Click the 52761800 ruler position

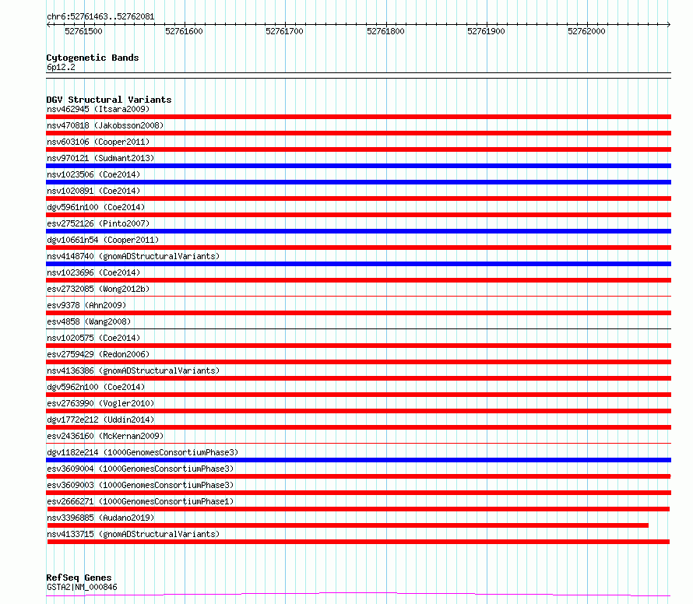386,31
